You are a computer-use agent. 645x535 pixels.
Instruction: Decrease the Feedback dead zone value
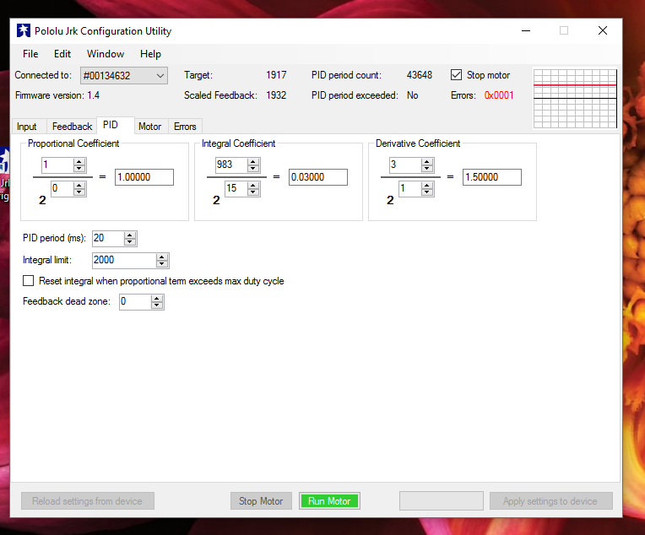click(x=157, y=305)
